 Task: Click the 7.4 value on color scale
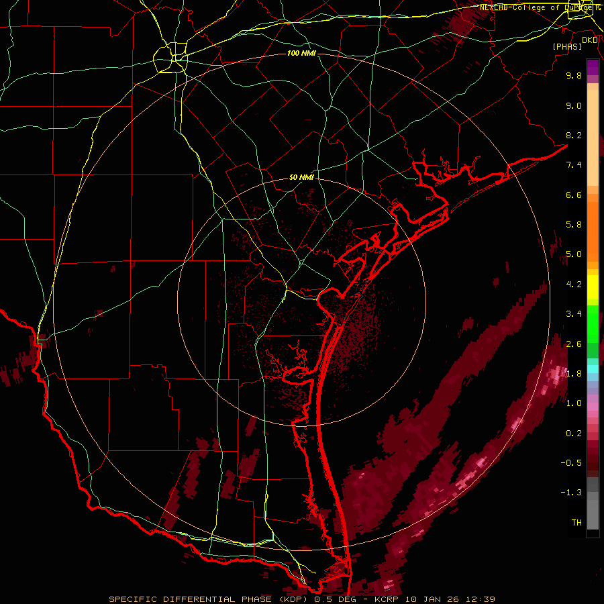[574, 165]
